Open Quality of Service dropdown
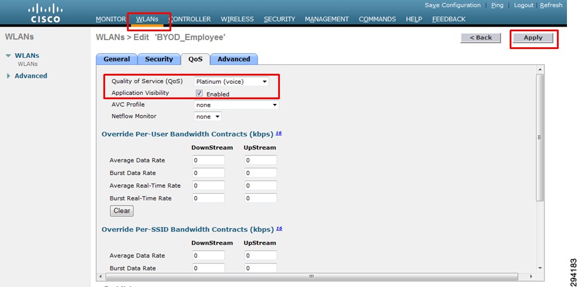577x287 pixels. click(232, 81)
